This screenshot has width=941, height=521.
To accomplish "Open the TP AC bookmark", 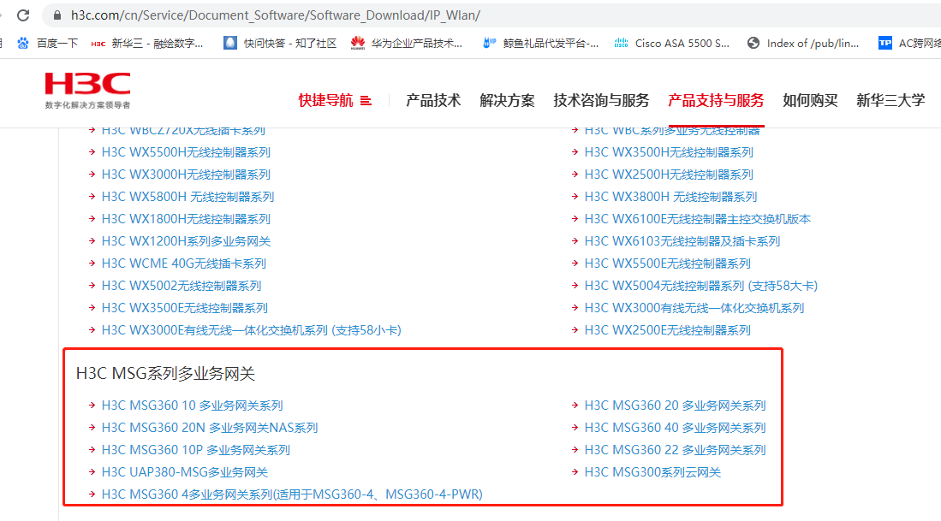I will (909, 43).
